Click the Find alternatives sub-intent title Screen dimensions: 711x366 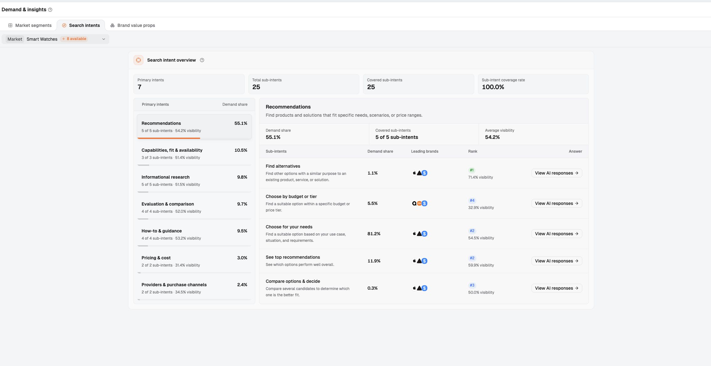tap(283, 166)
